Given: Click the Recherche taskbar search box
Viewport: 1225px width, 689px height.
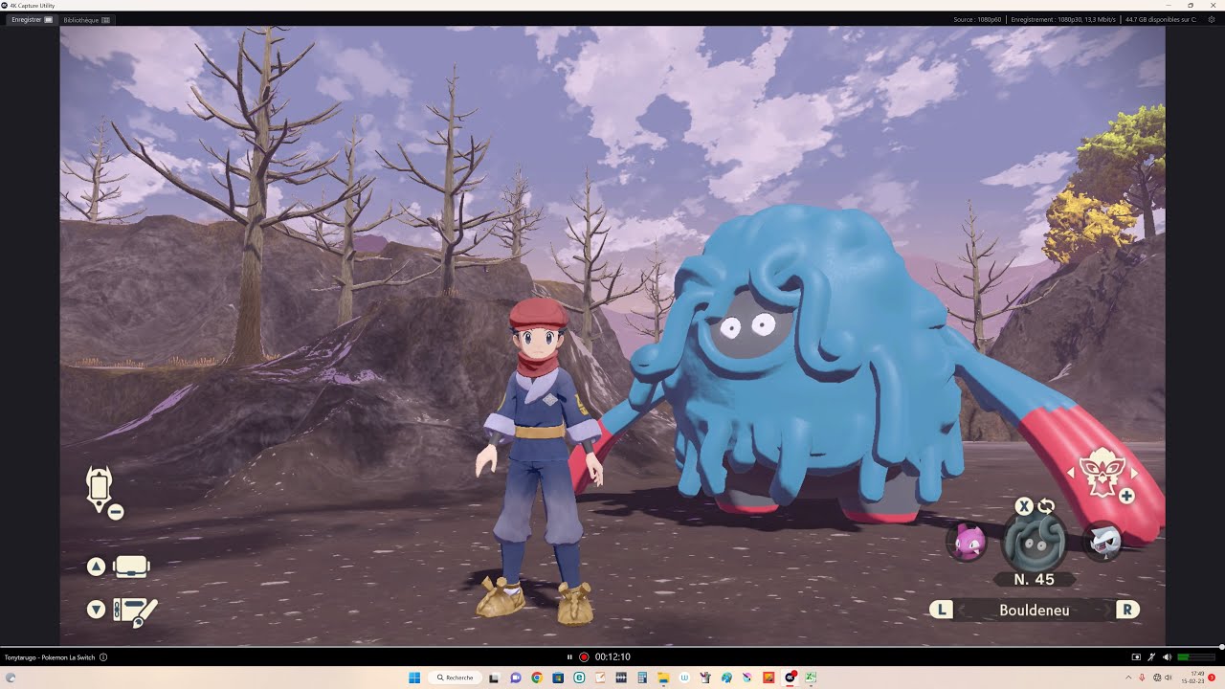Looking at the screenshot, I should point(456,678).
